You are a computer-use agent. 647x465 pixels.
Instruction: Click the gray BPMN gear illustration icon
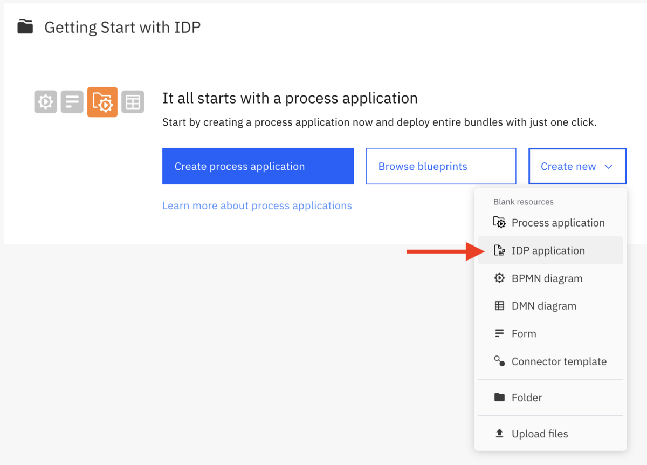tap(45, 101)
